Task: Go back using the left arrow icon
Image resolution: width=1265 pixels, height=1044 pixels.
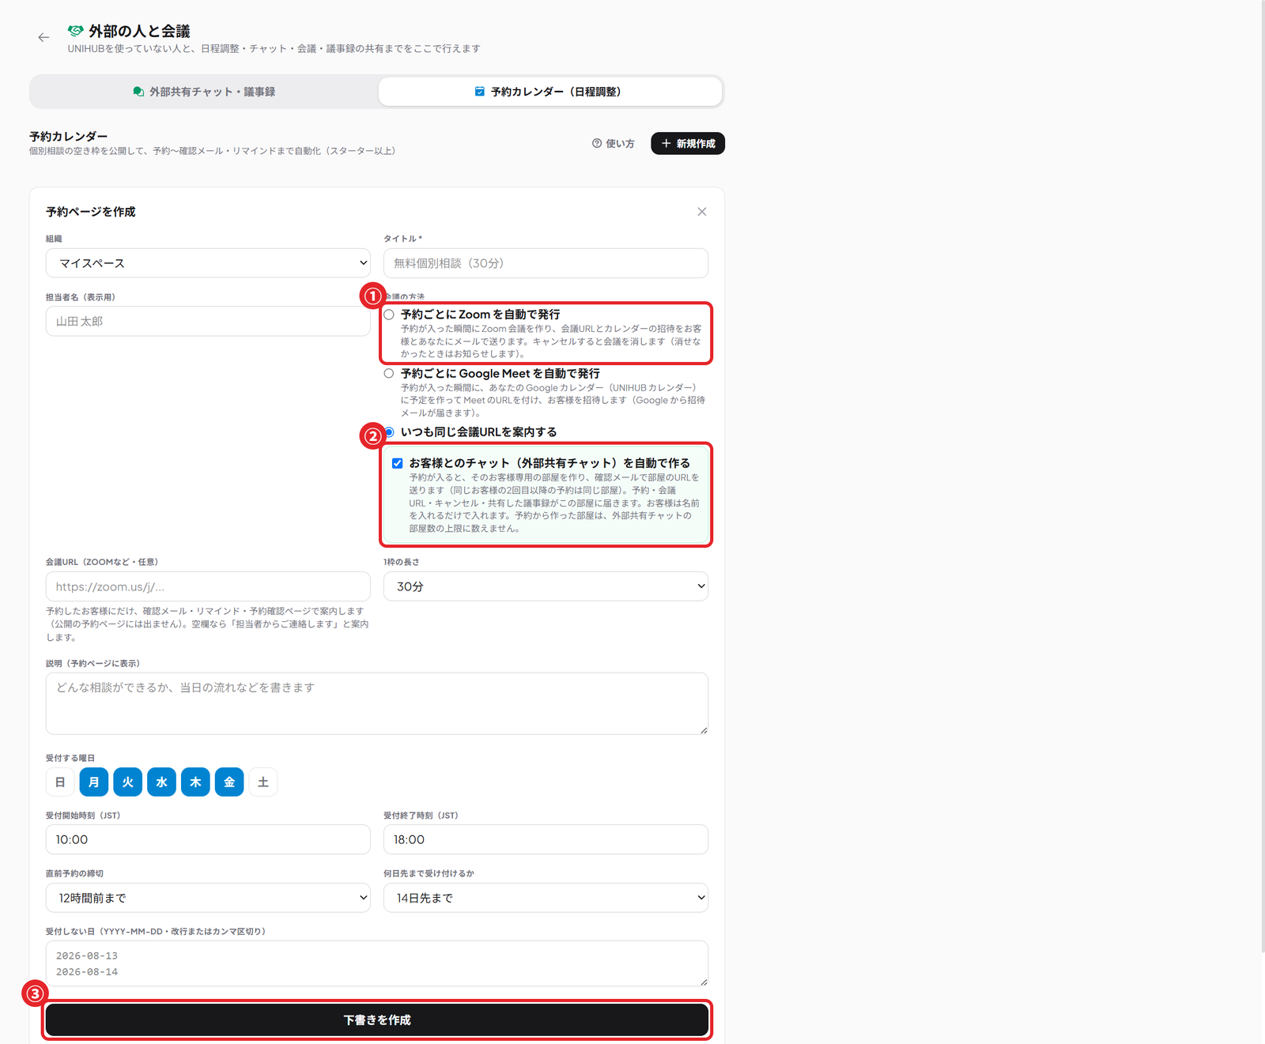Action: tap(43, 37)
